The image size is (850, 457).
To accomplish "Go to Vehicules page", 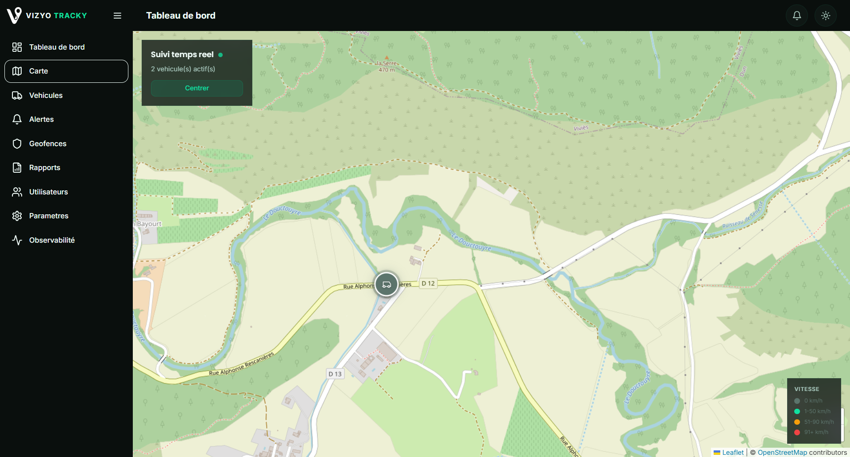I will pos(66,95).
